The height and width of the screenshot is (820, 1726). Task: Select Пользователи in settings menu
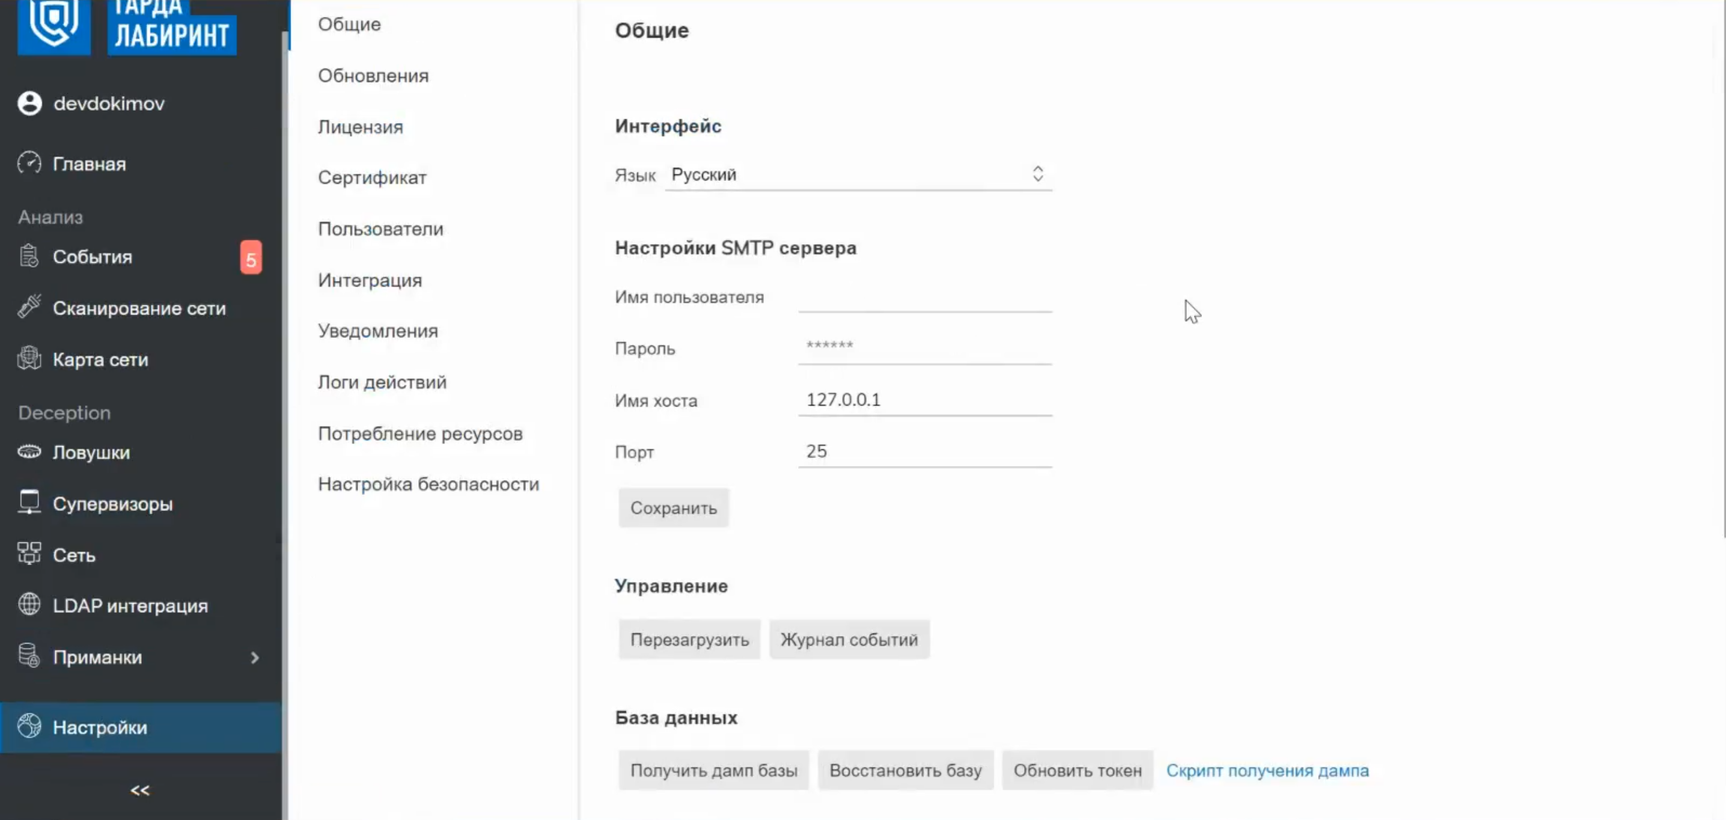pyautogui.click(x=380, y=229)
